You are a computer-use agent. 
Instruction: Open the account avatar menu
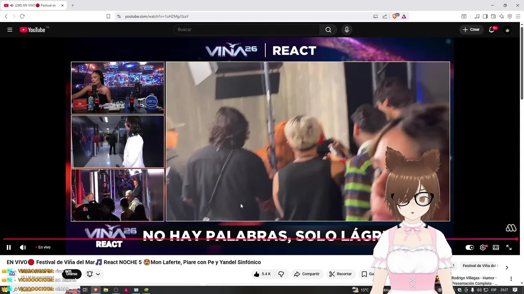pos(508,30)
